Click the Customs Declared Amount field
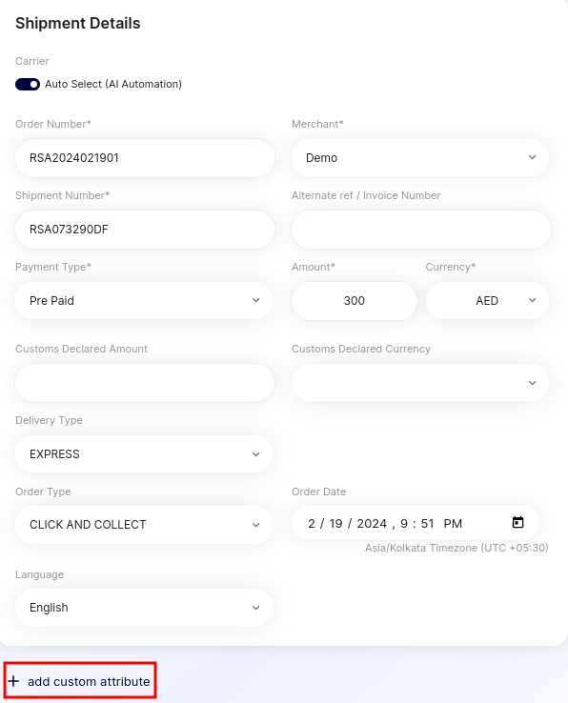Image resolution: width=568 pixels, height=703 pixels. coord(145,382)
